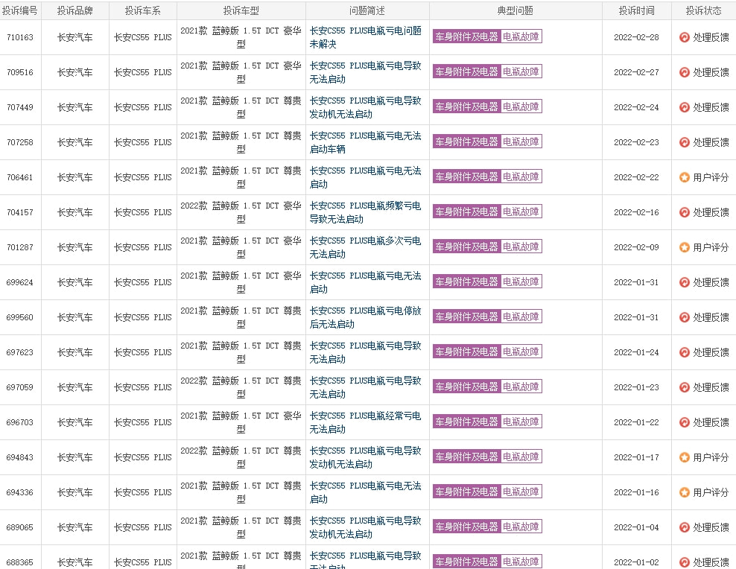Click the status icon in row 699560
This screenshot has height=569, width=736.
[x=685, y=317]
